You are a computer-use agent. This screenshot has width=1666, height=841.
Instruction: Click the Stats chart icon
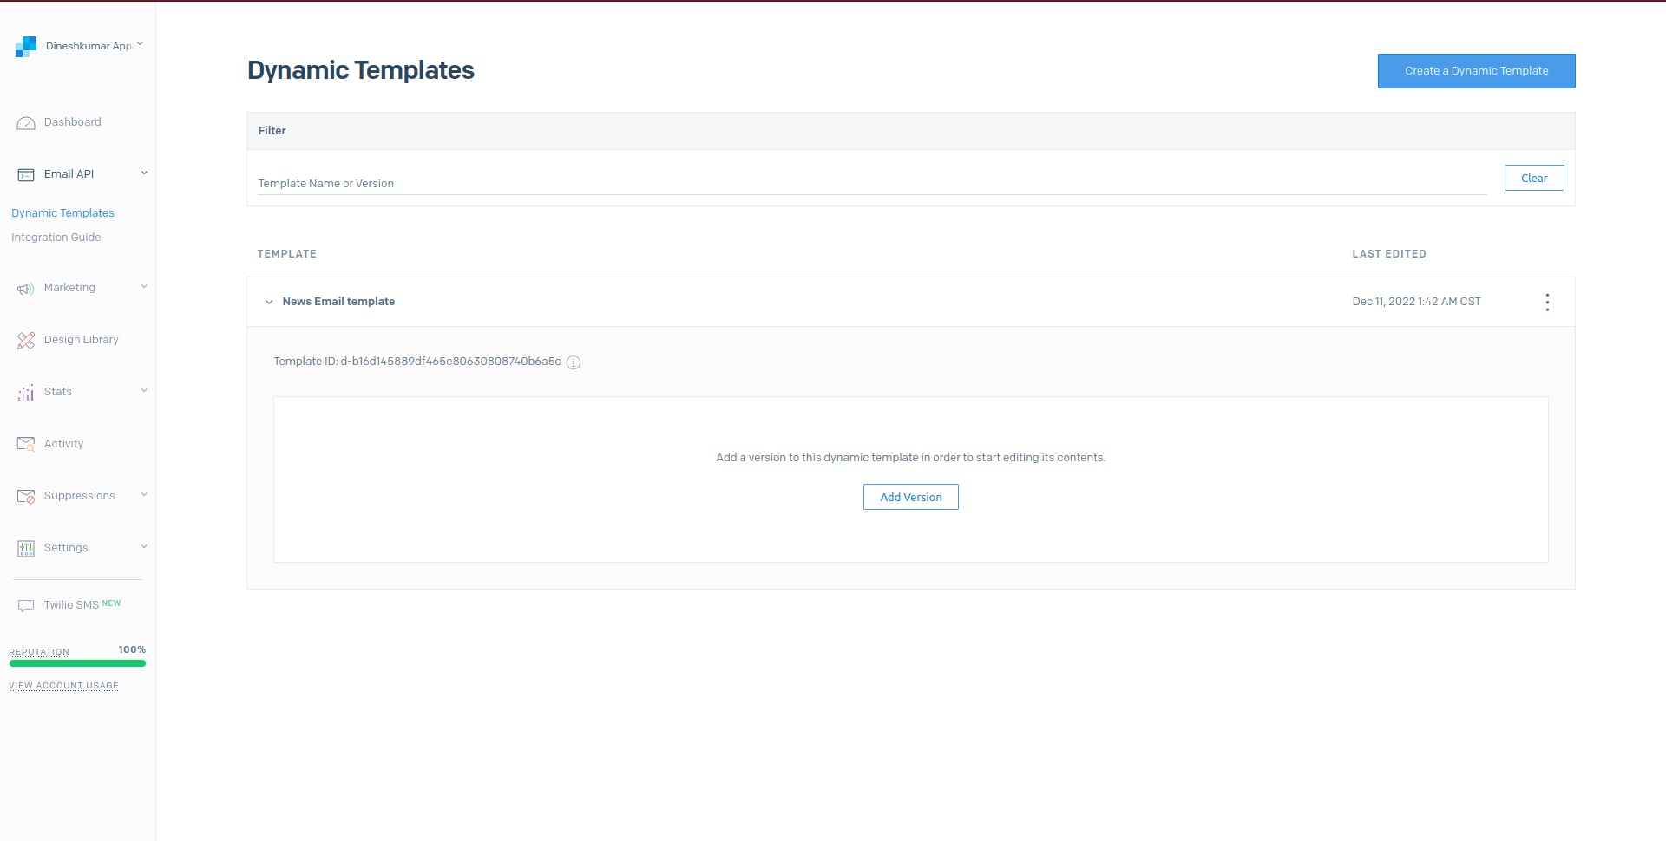pyautogui.click(x=26, y=393)
